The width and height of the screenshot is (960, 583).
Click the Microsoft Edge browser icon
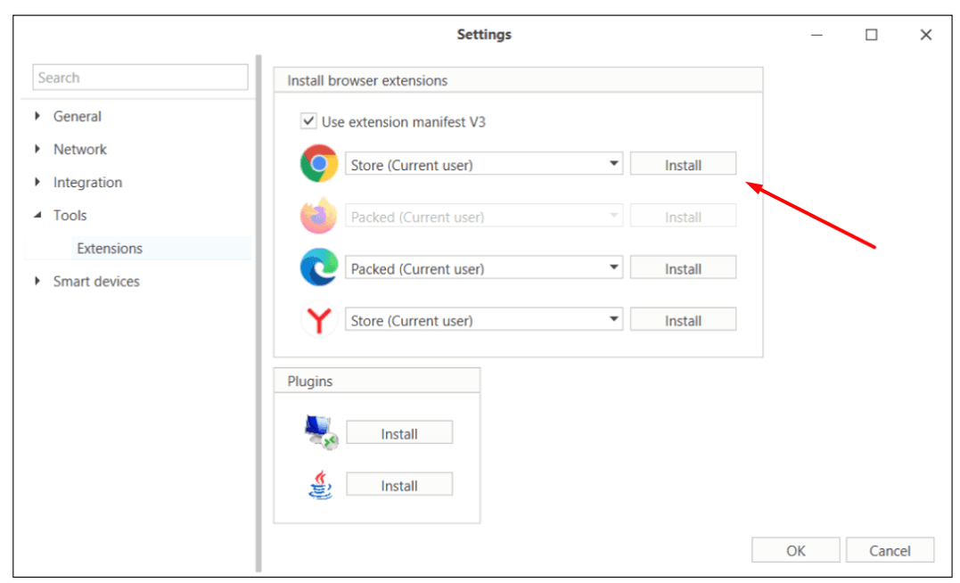[x=318, y=268]
